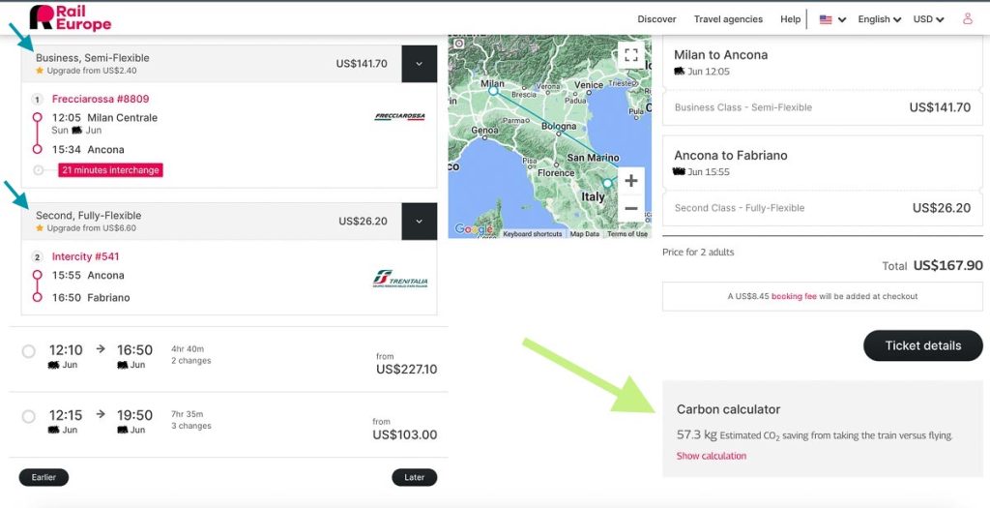Screen dimensions: 990x508
Task: Select the 12:10 departure radio option
Action: coord(28,351)
